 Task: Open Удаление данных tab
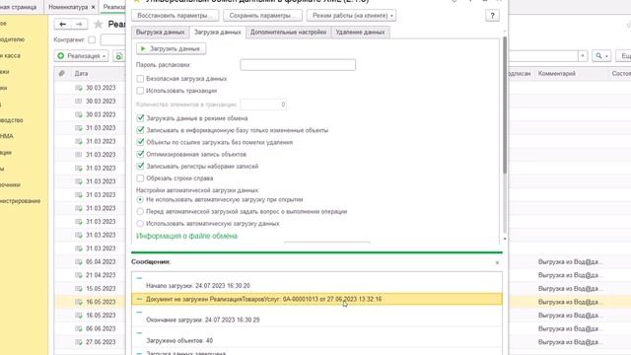360,33
